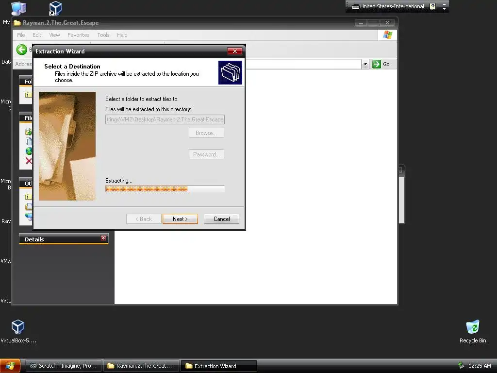Open the language bar options arrow
Image resolution: width=497 pixels, height=373 pixels.
click(444, 9)
